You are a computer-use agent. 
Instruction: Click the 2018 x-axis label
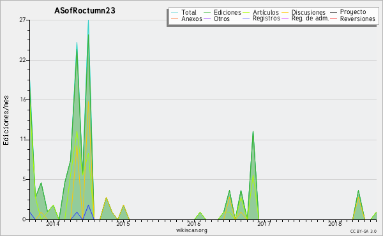click(334, 223)
